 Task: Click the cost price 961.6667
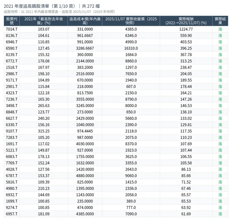85,36
